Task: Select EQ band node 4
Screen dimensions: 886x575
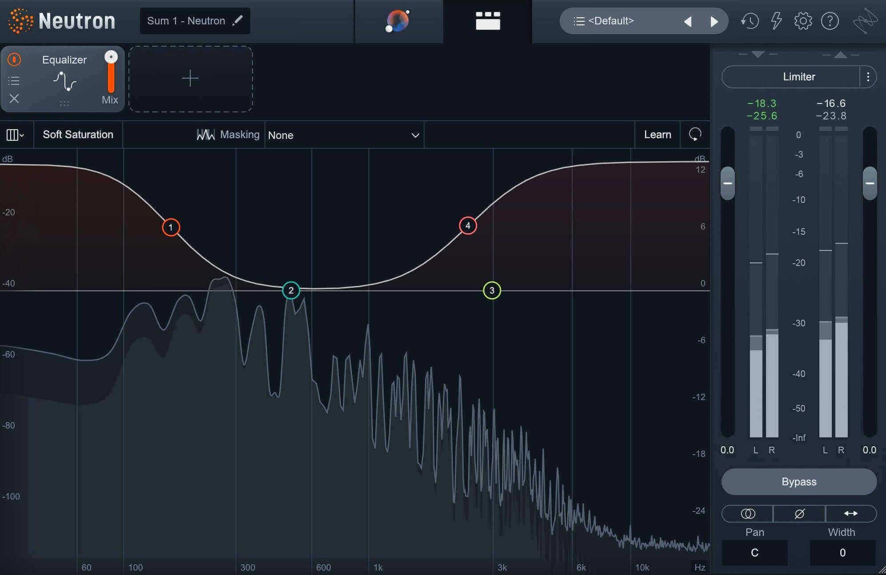Action: [468, 226]
